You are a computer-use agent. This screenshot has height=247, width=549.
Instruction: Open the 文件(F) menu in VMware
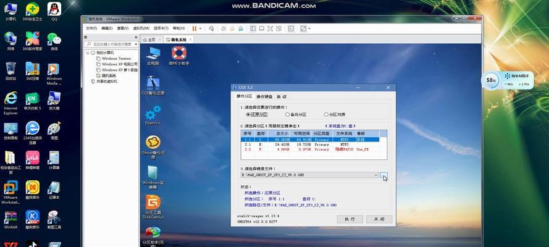(x=91, y=28)
